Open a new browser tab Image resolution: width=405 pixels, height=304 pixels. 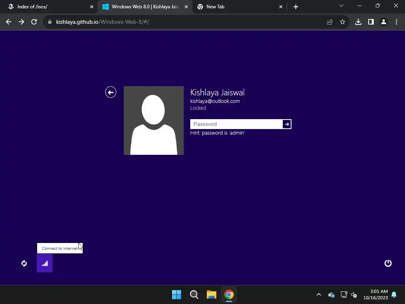point(296,7)
